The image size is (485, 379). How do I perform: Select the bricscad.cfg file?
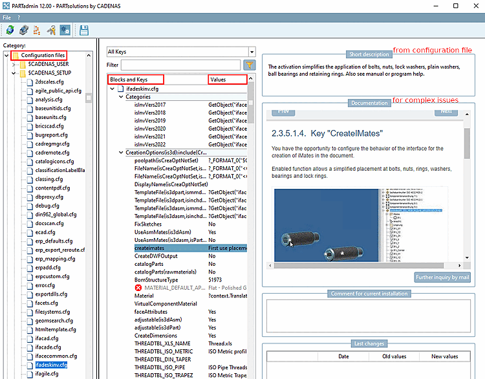pyautogui.click(x=49, y=126)
